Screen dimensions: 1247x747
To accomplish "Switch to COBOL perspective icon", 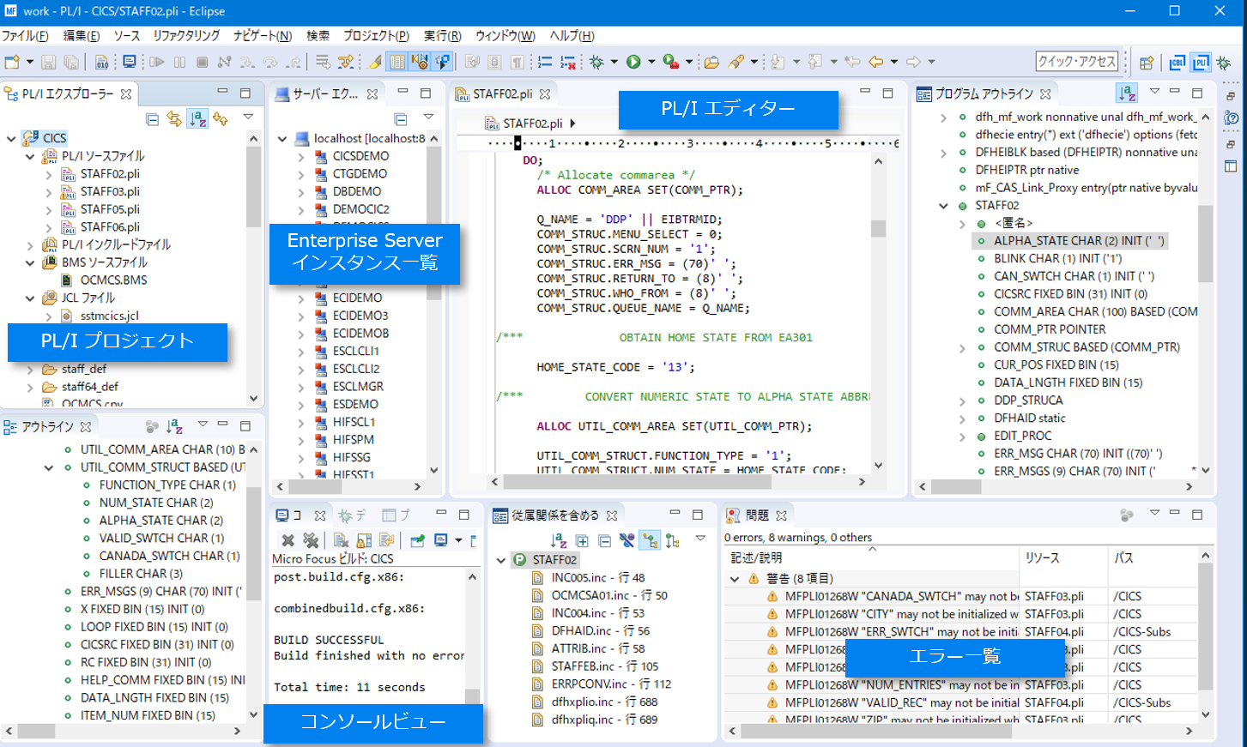I will click(1177, 63).
